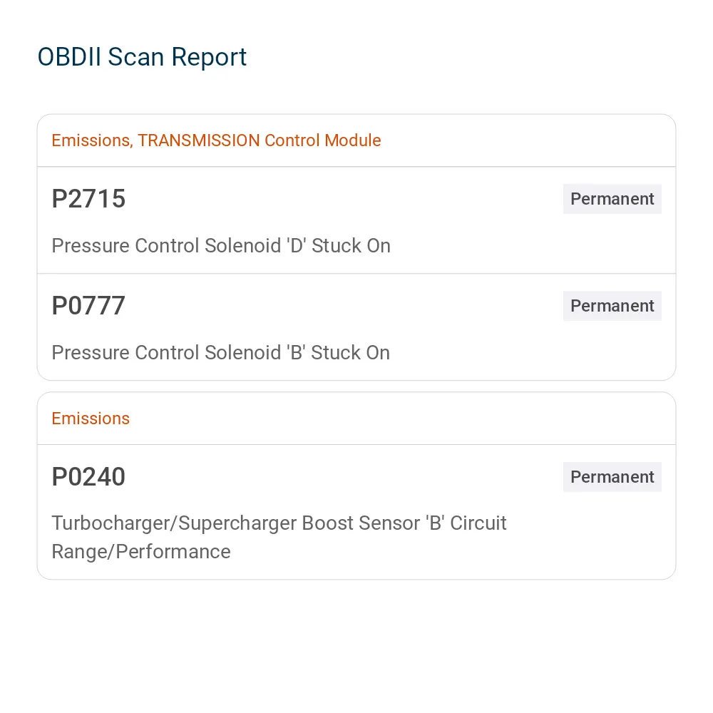Image resolution: width=713 pixels, height=713 pixels.
Task: Click the Permanent badge next to P0777
Action: click(612, 306)
